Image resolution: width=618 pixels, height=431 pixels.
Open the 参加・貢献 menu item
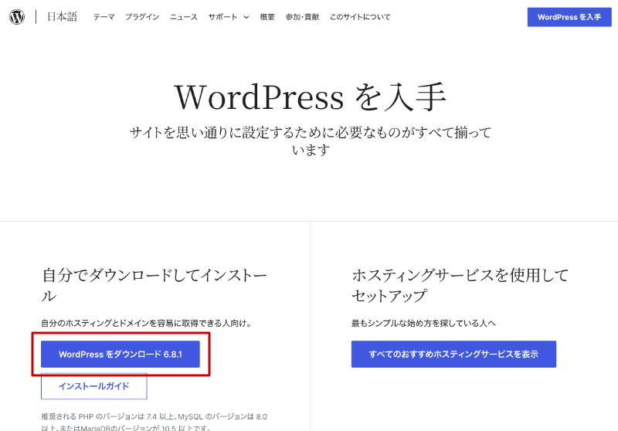pyautogui.click(x=302, y=17)
